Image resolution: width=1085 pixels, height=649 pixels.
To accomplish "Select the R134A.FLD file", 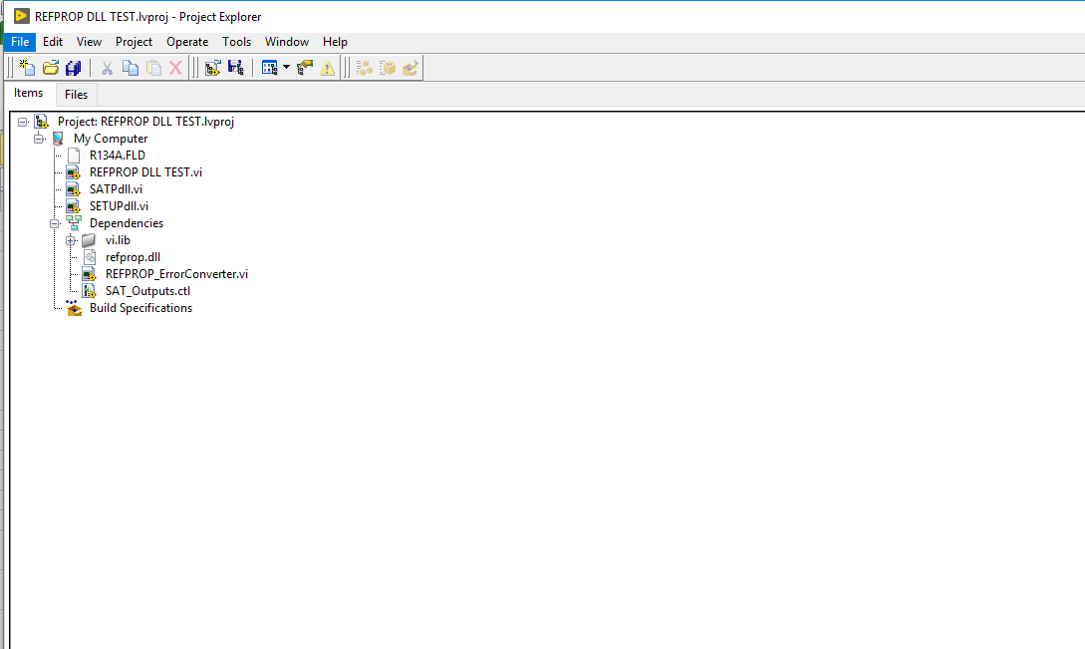I will tap(118, 155).
